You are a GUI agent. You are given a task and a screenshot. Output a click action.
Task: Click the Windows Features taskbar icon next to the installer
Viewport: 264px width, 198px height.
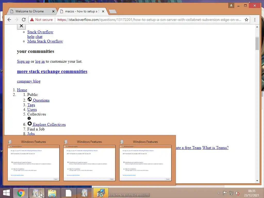(x=84, y=193)
